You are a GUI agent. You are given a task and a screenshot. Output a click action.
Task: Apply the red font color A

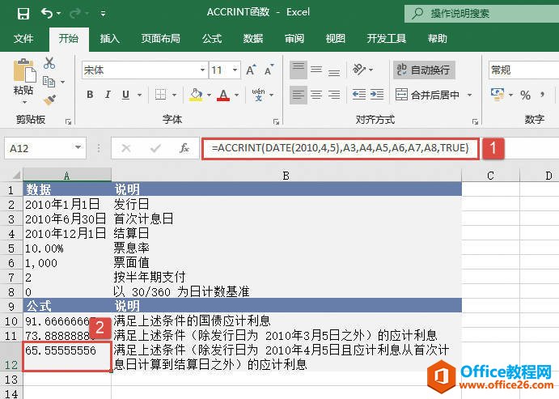point(223,95)
